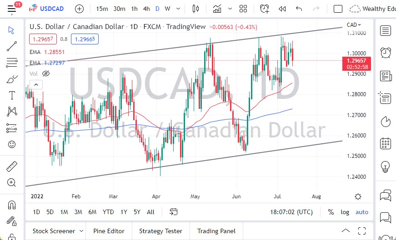Screen dimensions: 396x240
Task: Select the XABCD pattern tool
Action: (12, 112)
